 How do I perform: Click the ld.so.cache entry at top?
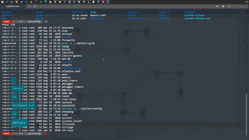point(79,15)
